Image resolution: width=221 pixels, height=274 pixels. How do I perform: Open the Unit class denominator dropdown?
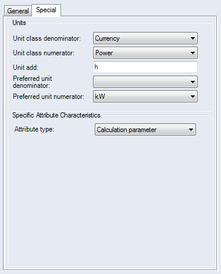pos(145,38)
